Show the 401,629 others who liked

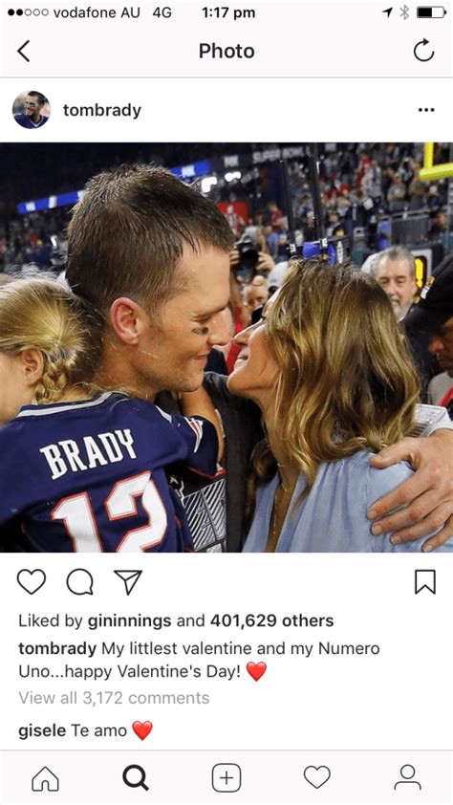(x=272, y=620)
